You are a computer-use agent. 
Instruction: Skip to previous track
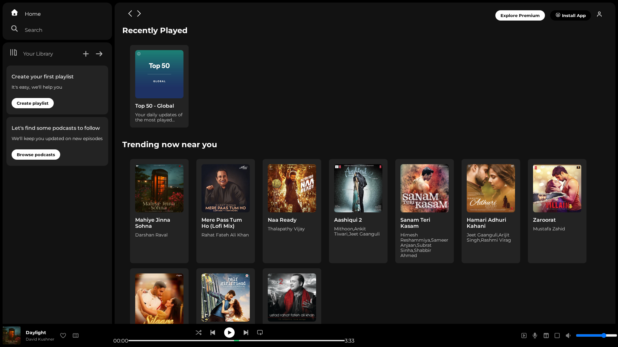click(213, 333)
